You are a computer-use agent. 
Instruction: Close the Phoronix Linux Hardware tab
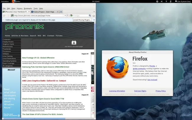click(29, 12)
